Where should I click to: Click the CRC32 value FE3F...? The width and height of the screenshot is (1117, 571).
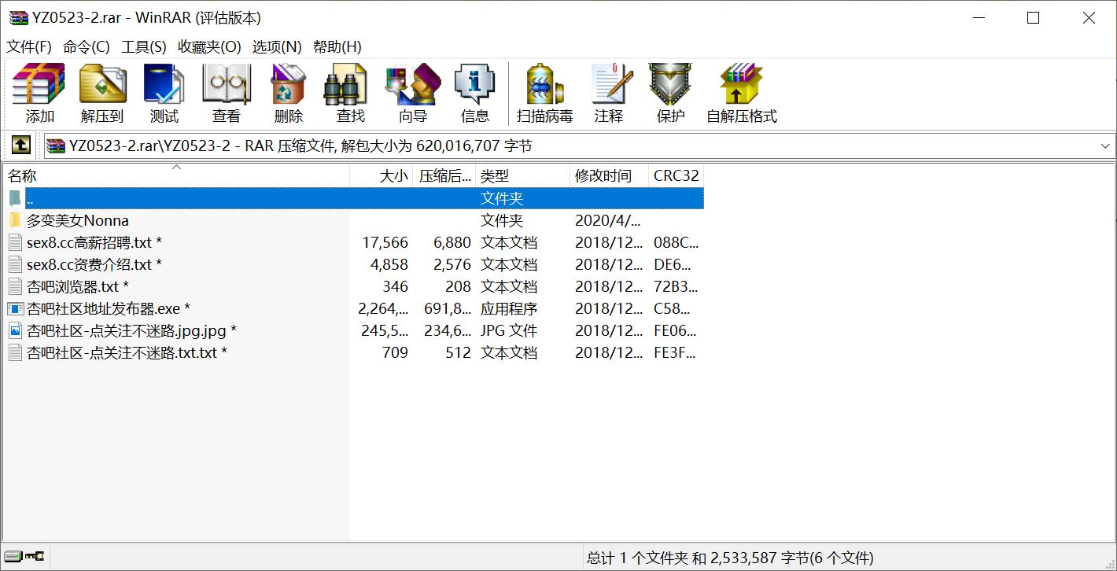(x=675, y=352)
